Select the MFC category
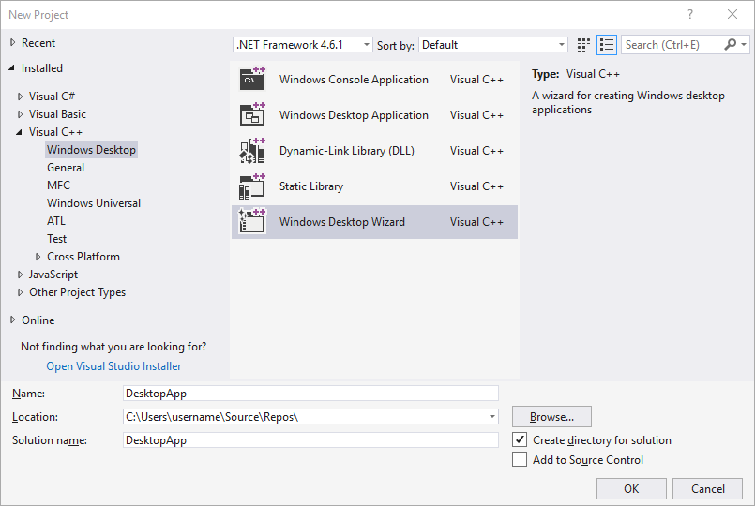This screenshot has width=755, height=506. point(59,186)
